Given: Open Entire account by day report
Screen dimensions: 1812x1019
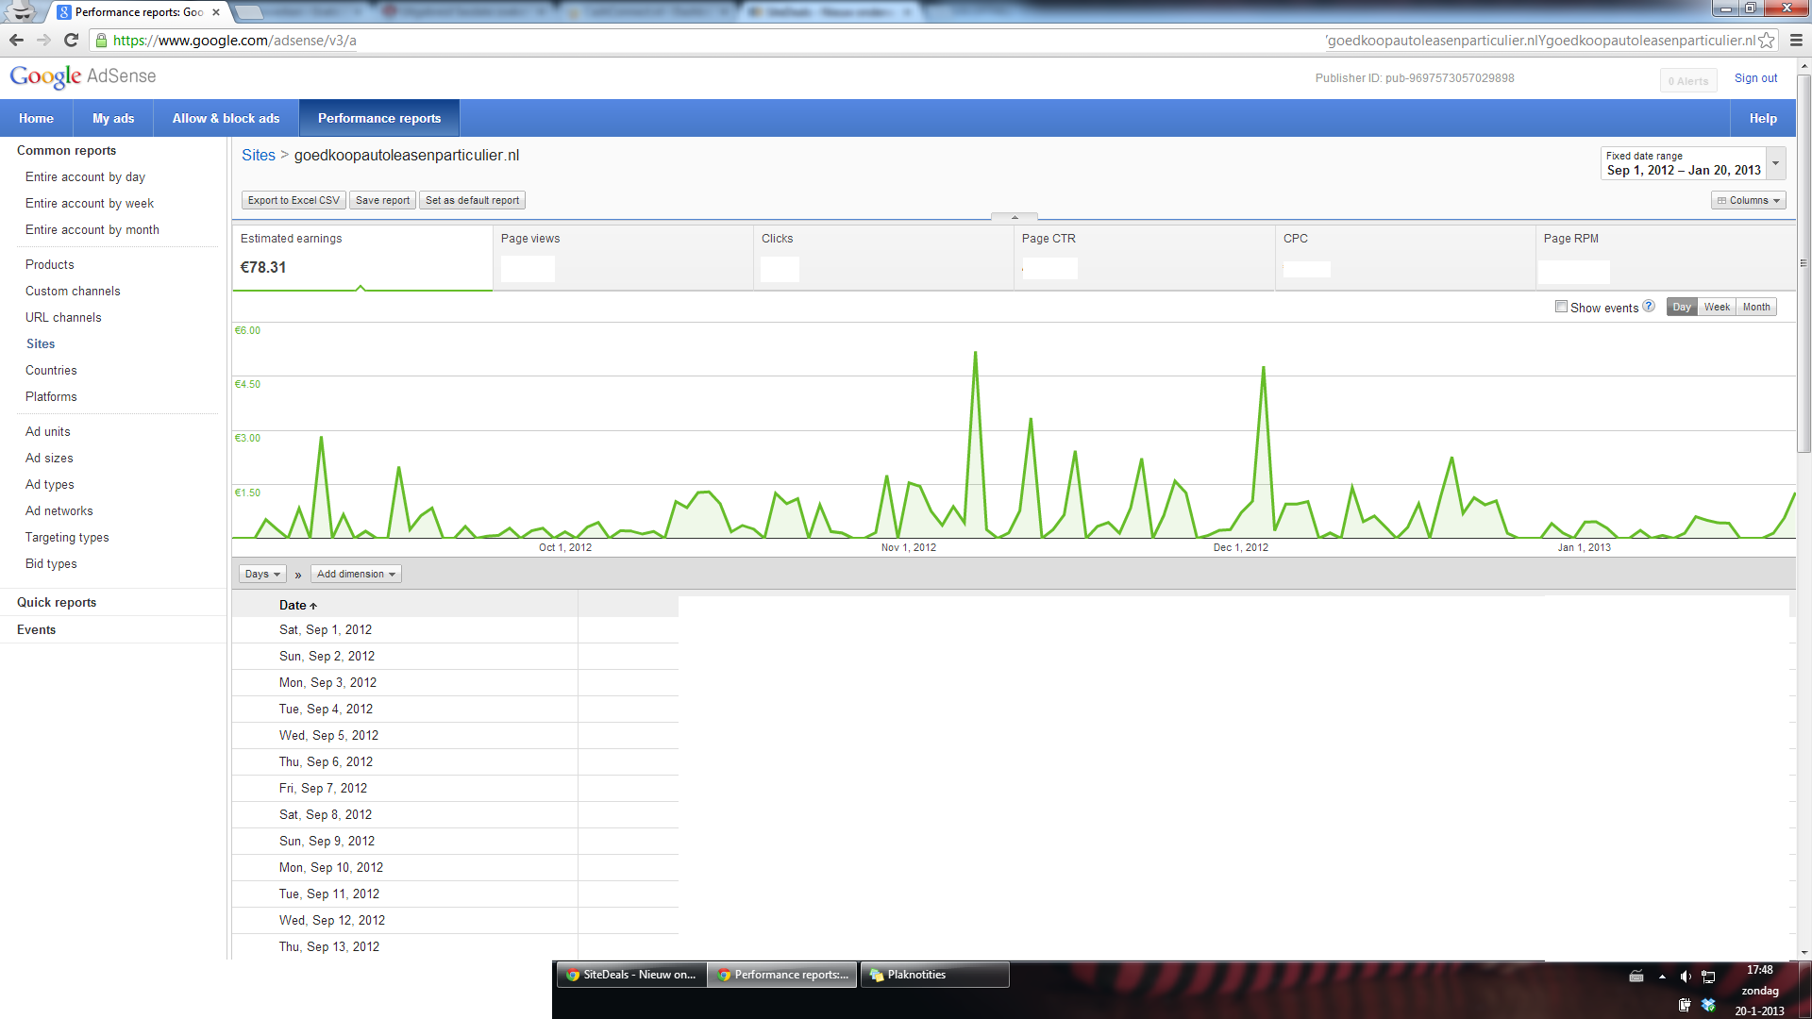Looking at the screenshot, I should (x=85, y=176).
